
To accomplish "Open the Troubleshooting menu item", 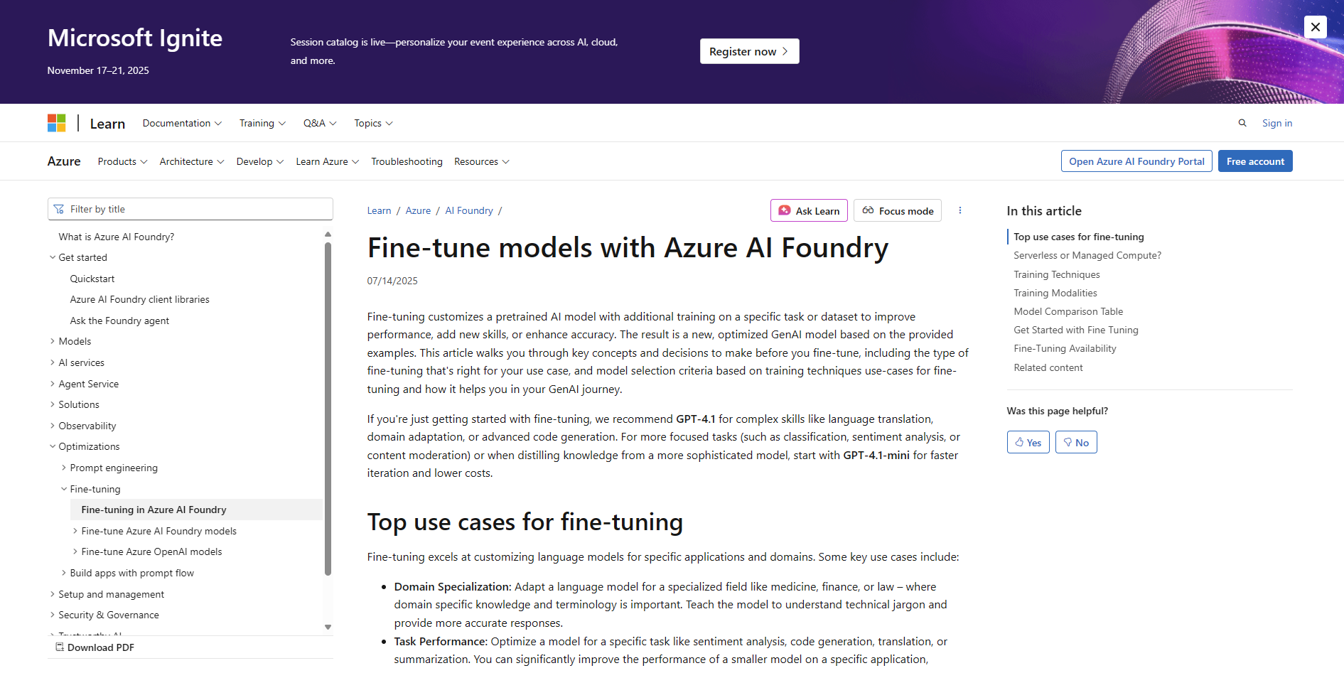I will pos(407,161).
